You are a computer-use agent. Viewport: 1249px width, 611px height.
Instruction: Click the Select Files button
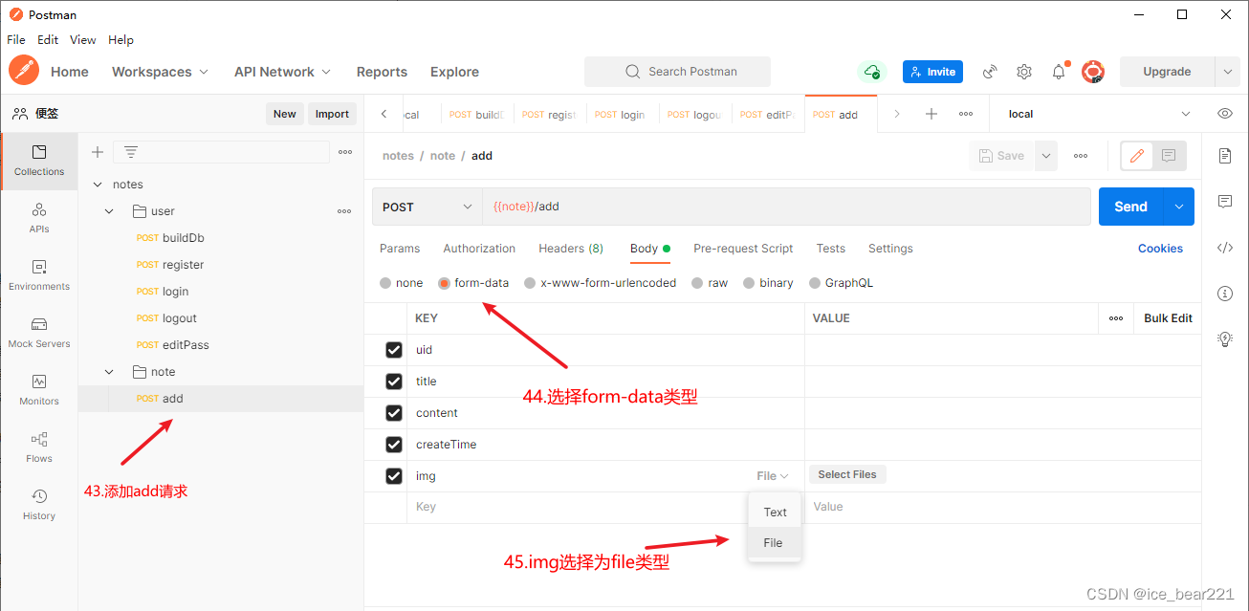847,474
